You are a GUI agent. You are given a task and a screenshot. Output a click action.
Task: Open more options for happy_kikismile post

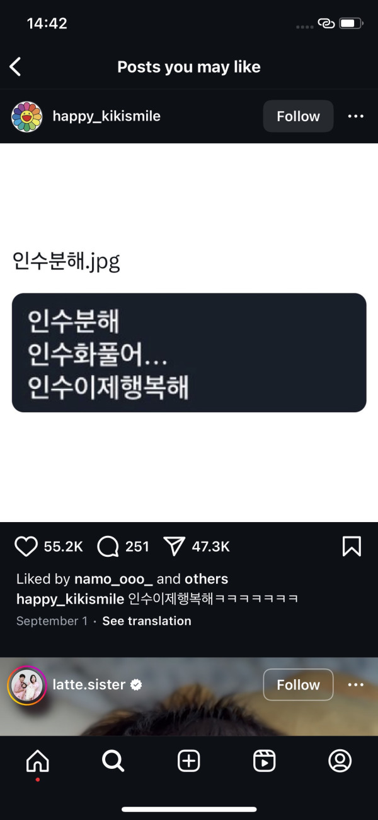click(x=356, y=116)
